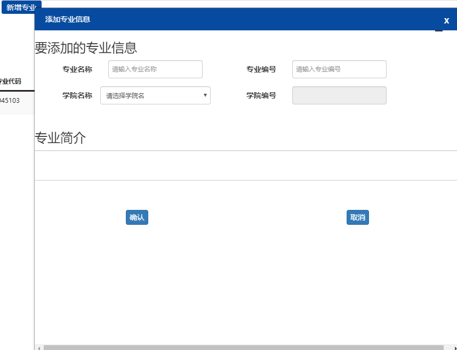This screenshot has height=350, width=457.
Task: Click the left scroll arrow of horizontal scrollbar
Action: pyautogui.click(x=39, y=348)
